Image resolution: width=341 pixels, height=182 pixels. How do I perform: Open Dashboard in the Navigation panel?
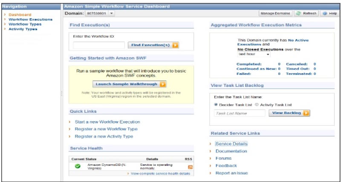pos(20,15)
